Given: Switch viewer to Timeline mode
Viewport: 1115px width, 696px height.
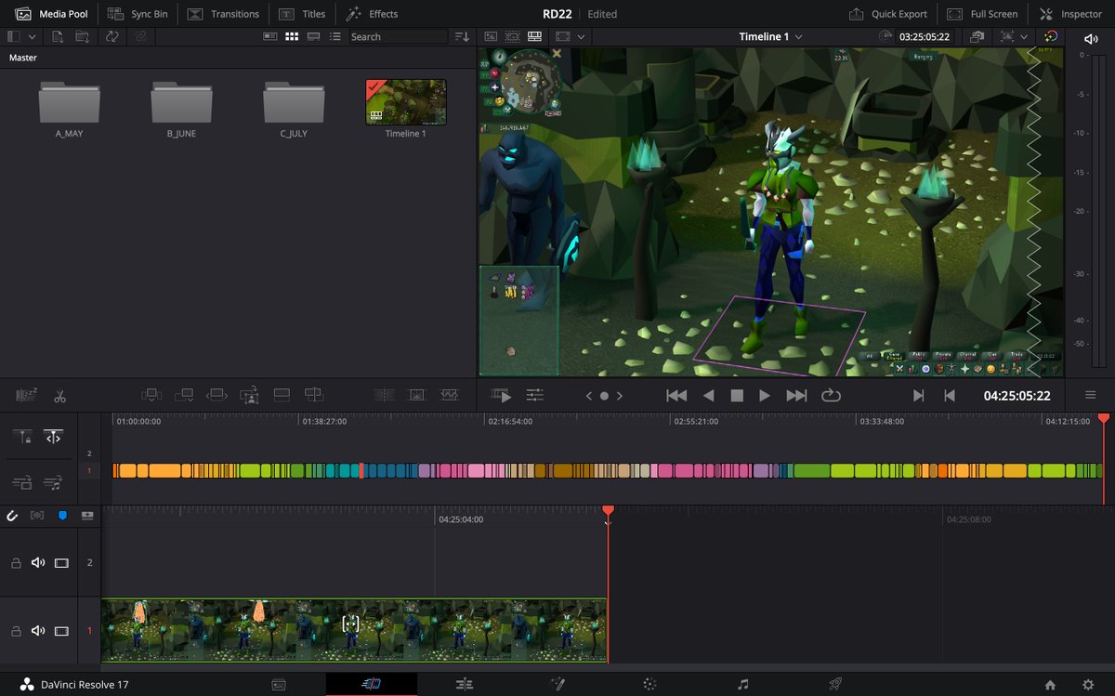Looking at the screenshot, I should (x=534, y=36).
